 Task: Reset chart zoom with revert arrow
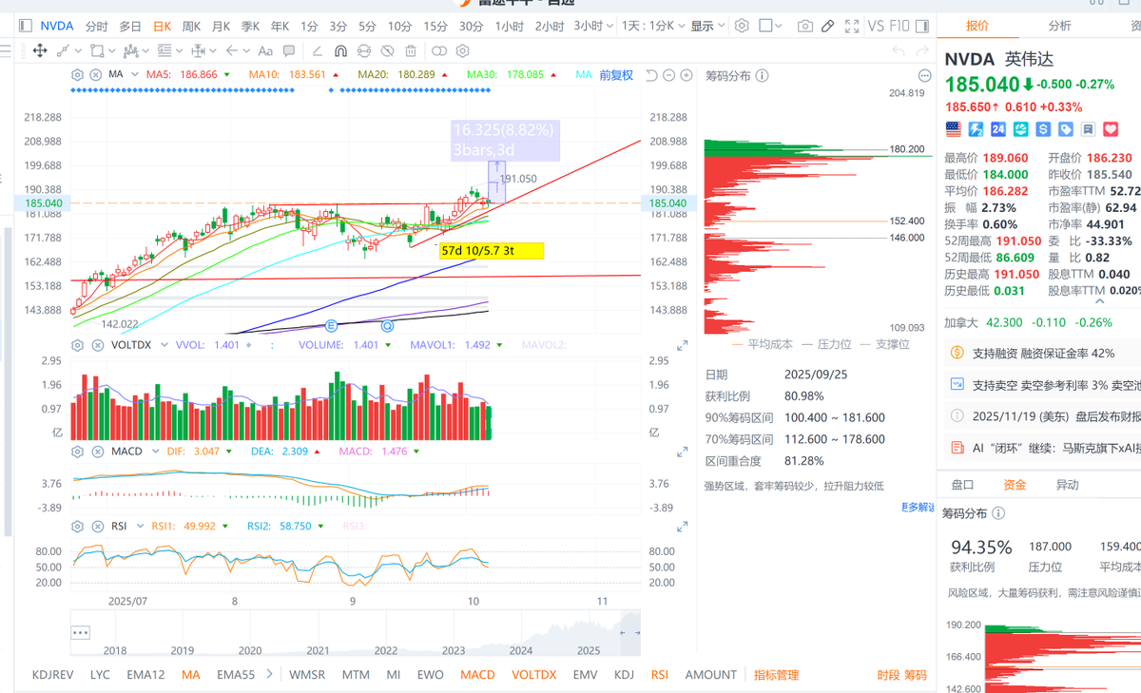point(652,75)
